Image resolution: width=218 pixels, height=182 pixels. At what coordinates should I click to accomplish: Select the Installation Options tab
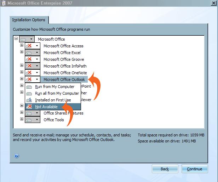[x=29, y=20]
